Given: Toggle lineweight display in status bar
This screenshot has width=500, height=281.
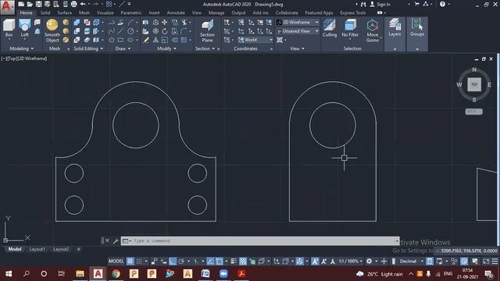Looking at the screenshot, I should pos(234,261).
